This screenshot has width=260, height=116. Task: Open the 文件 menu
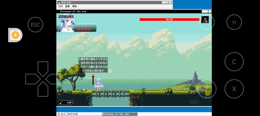60,6
